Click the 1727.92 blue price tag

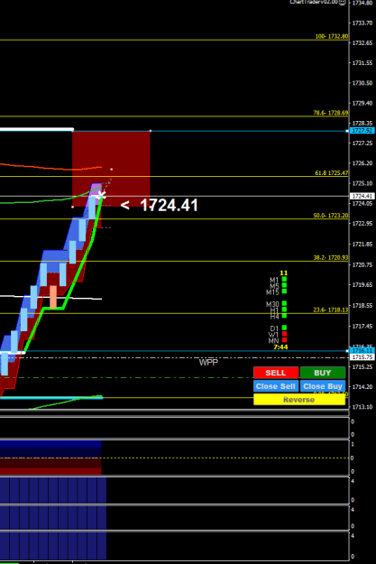tap(362, 131)
